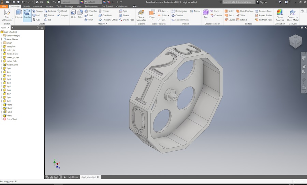307x185 pixels.
Task: Select the Hole tool
Action: [x=73, y=14]
